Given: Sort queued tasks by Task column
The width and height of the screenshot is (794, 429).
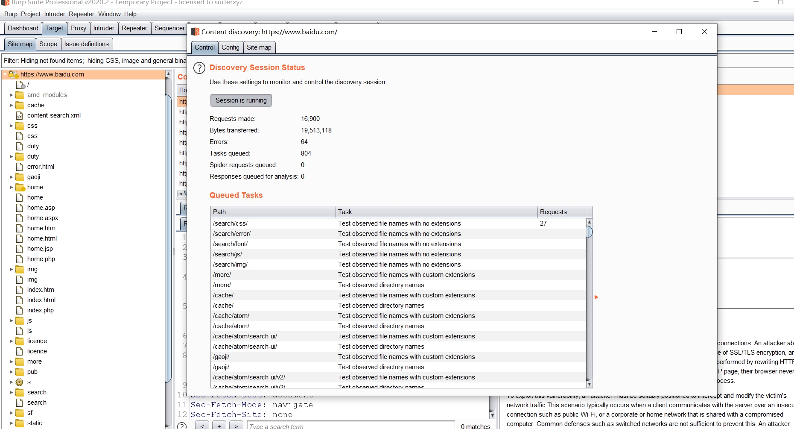Looking at the screenshot, I should 436,212.
